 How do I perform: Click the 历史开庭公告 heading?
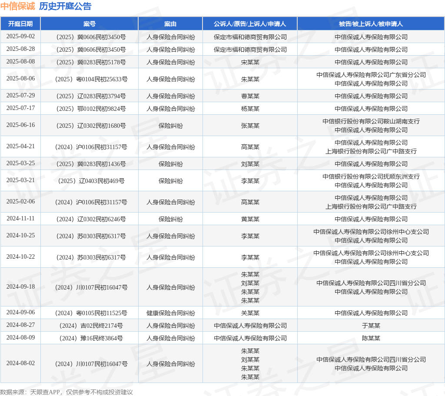click(x=65, y=6)
